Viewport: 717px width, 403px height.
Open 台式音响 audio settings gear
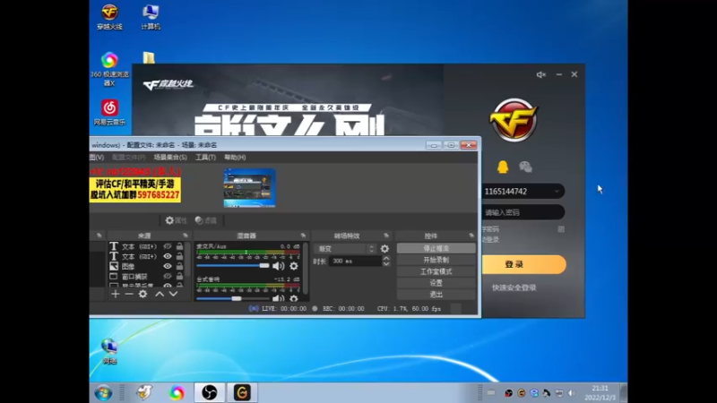[294, 298]
